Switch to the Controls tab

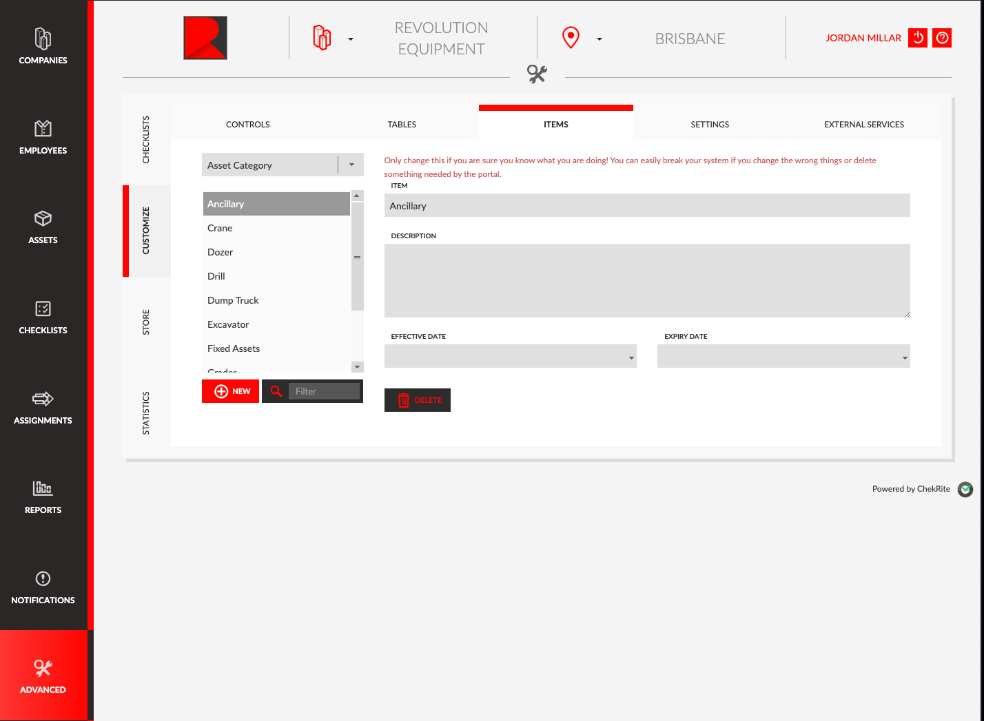(248, 125)
